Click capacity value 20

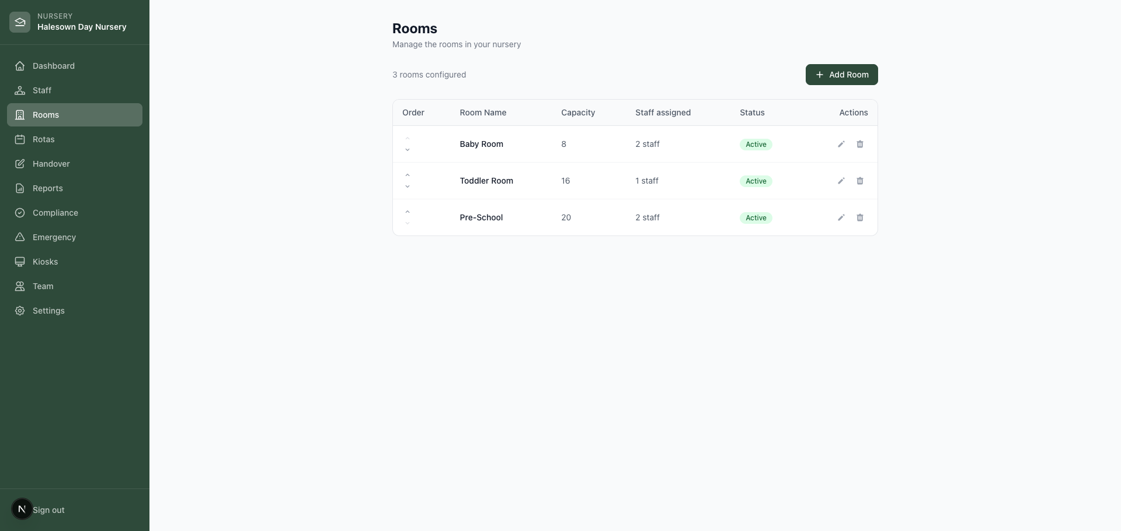click(x=566, y=217)
